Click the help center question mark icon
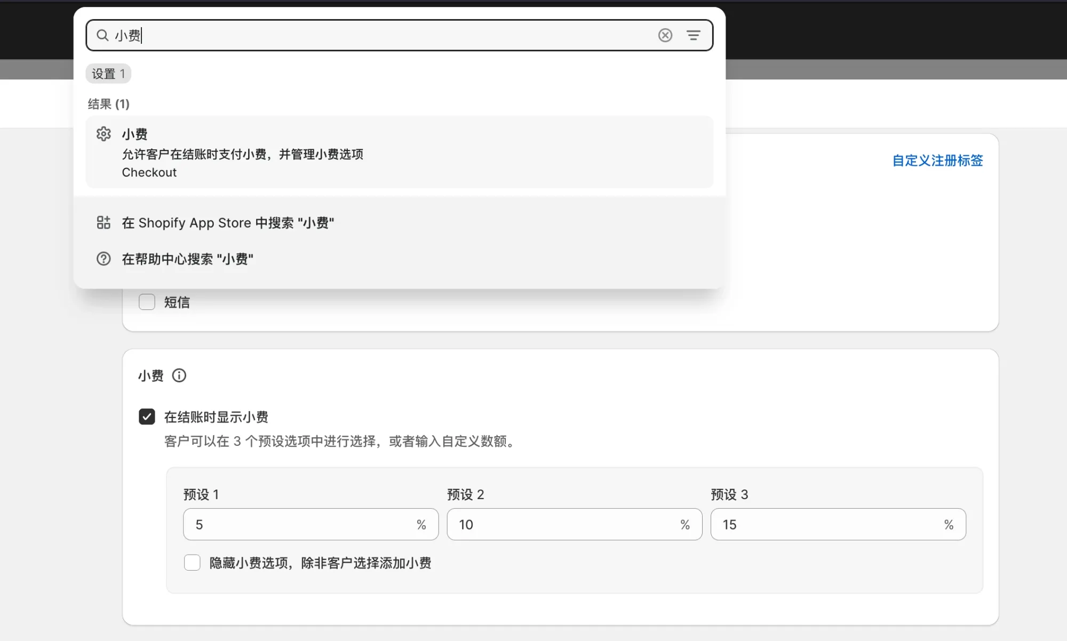The image size is (1067, 641). click(x=103, y=259)
